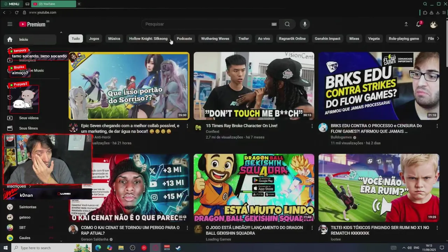Open Seus vídeos in the sidebar
This screenshot has width=448, height=252.
[29, 118]
